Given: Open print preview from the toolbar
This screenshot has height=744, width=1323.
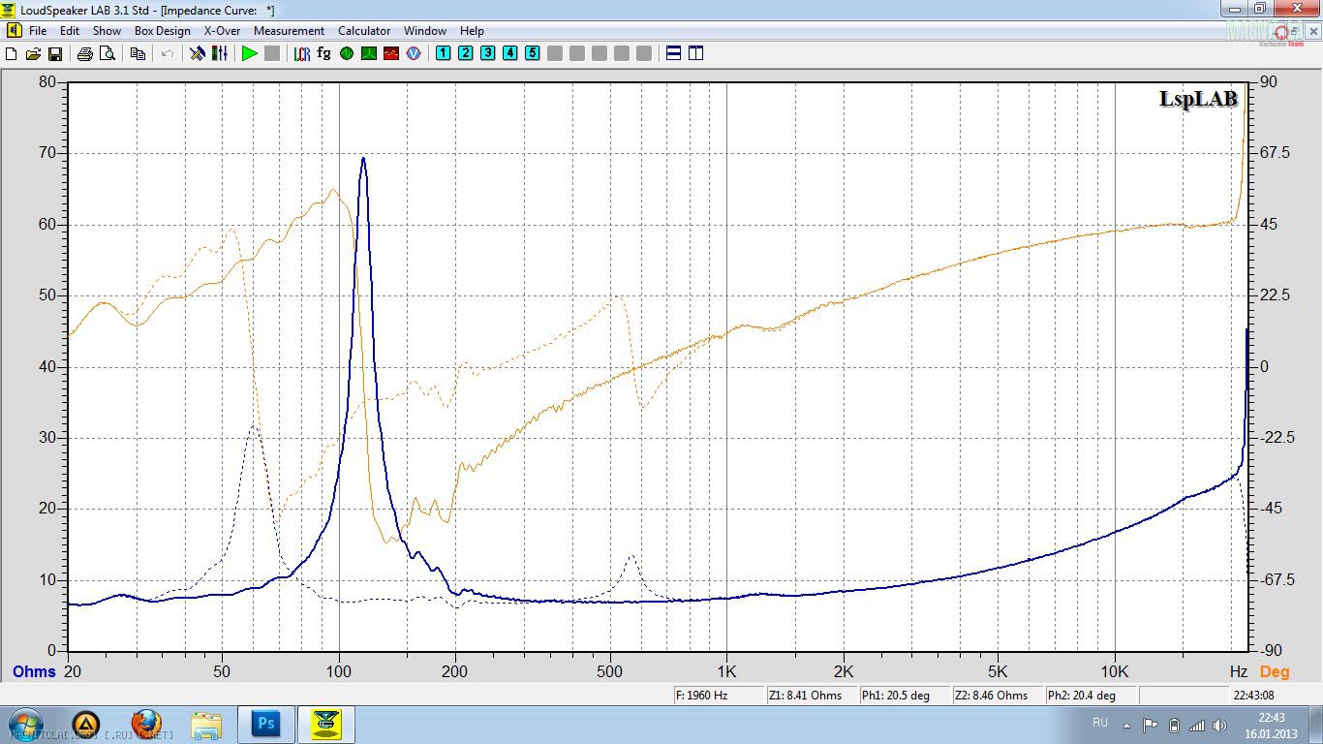Looking at the screenshot, I should click(x=108, y=53).
